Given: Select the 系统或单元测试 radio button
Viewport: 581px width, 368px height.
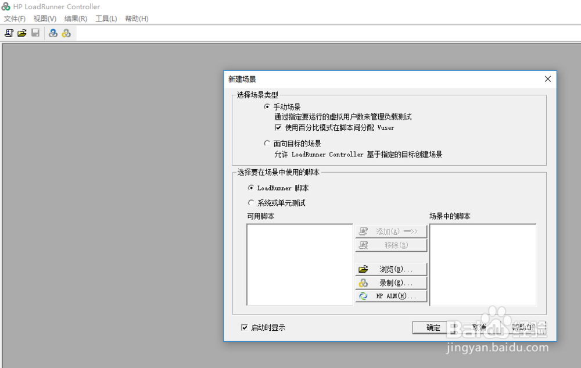Looking at the screenshot, I should [251, 203].
